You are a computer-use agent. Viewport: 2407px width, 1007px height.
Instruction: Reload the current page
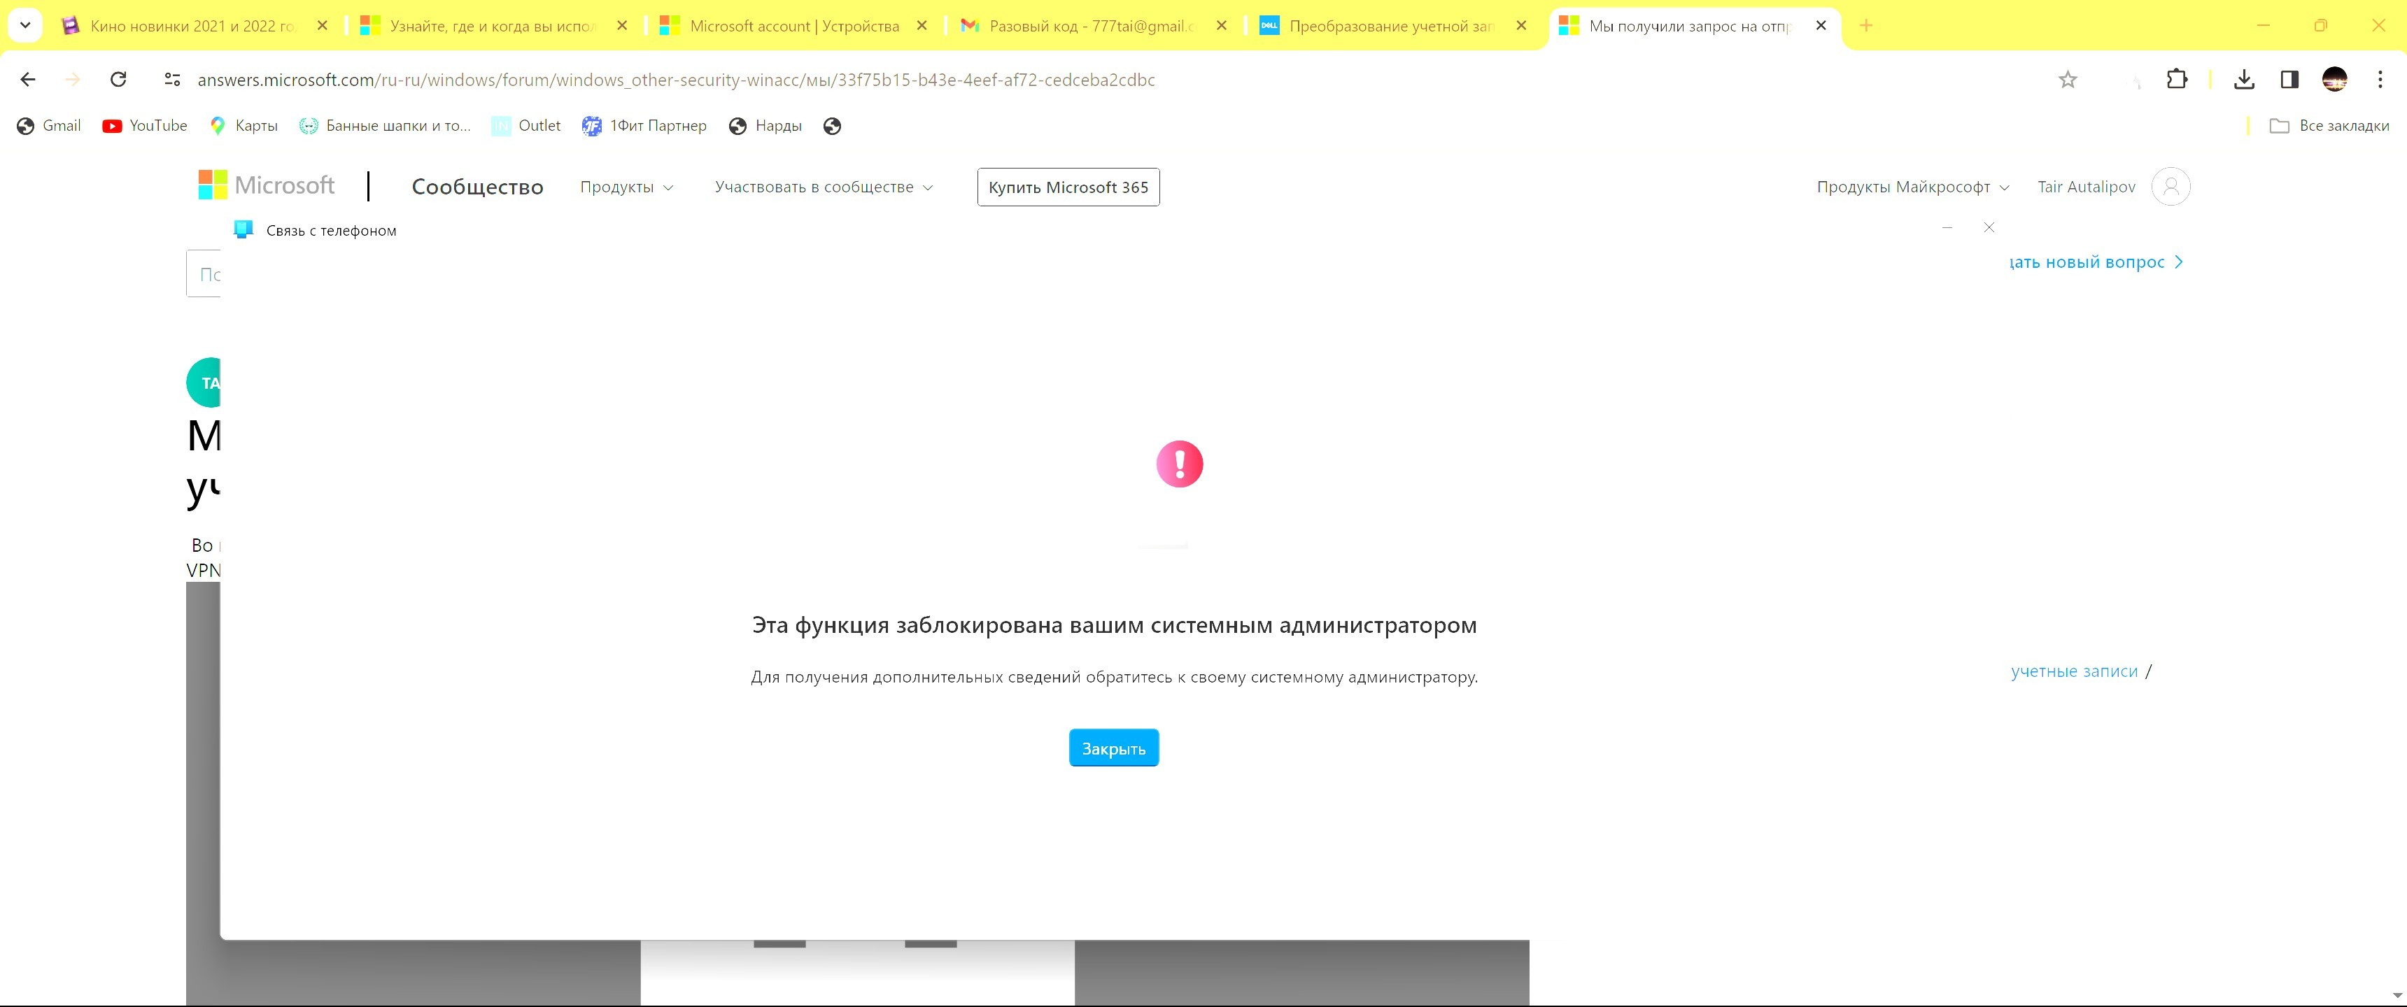coord(118,80)
